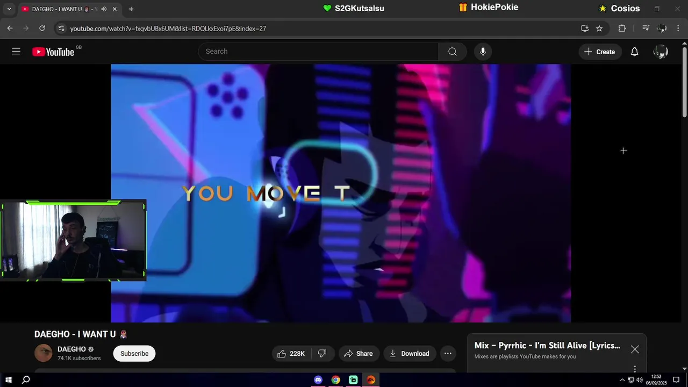Go forward in browser history
This screenshot has width=688, height=387.
click(26, 28)
